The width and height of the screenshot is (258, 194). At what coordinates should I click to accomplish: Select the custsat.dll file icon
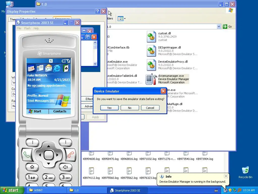coord(151,37)
